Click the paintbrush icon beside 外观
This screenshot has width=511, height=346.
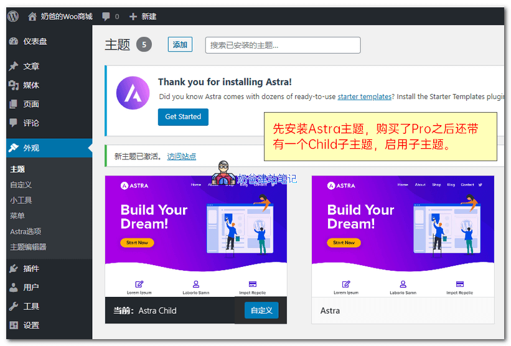[14, 148]
